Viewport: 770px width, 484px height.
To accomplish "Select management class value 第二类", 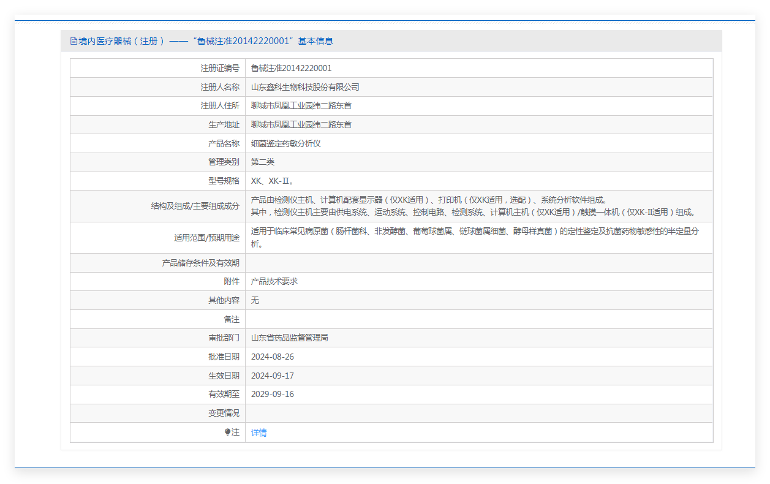I will tap(263, 162).
